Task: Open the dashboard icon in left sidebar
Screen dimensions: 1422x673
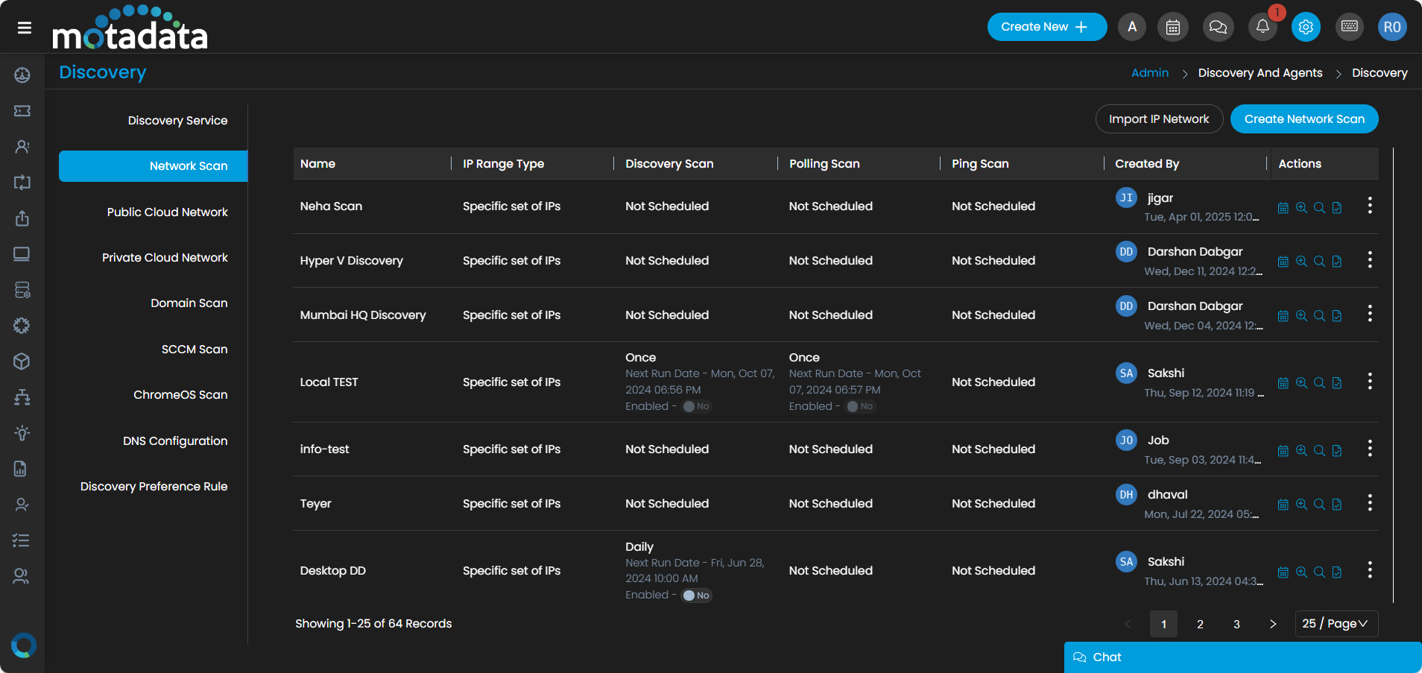Action: coord(22,75)
